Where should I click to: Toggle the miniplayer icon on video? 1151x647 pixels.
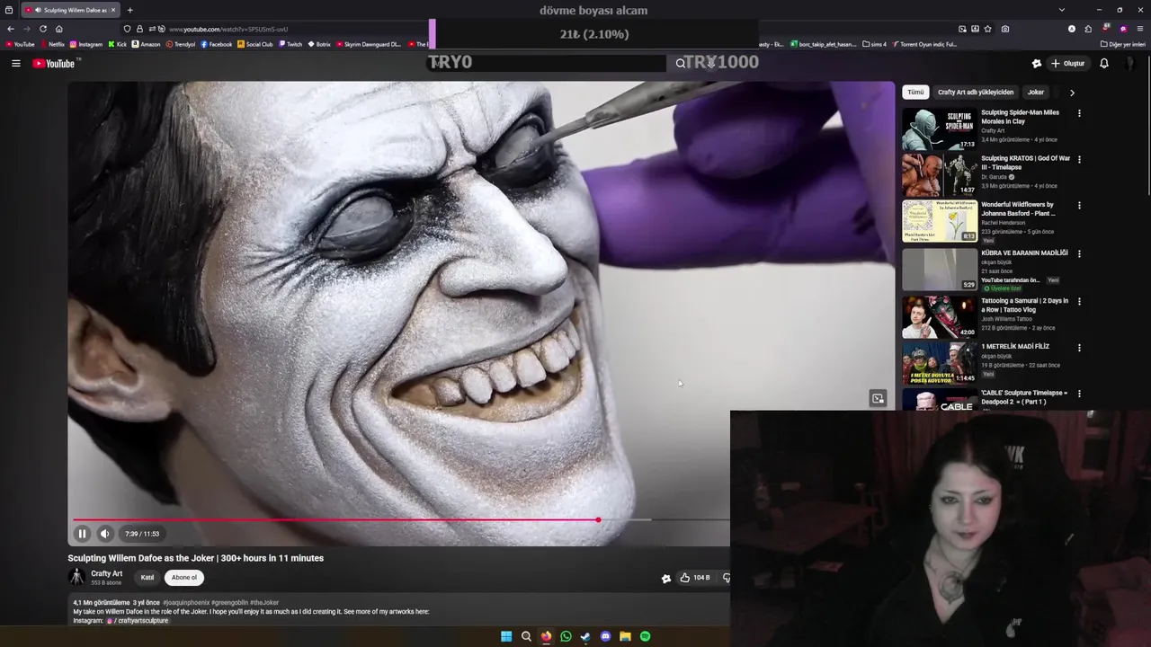(878, 399)
